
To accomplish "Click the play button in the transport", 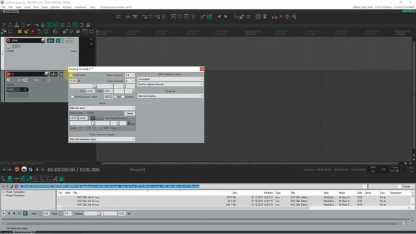I will click(24, 170).
